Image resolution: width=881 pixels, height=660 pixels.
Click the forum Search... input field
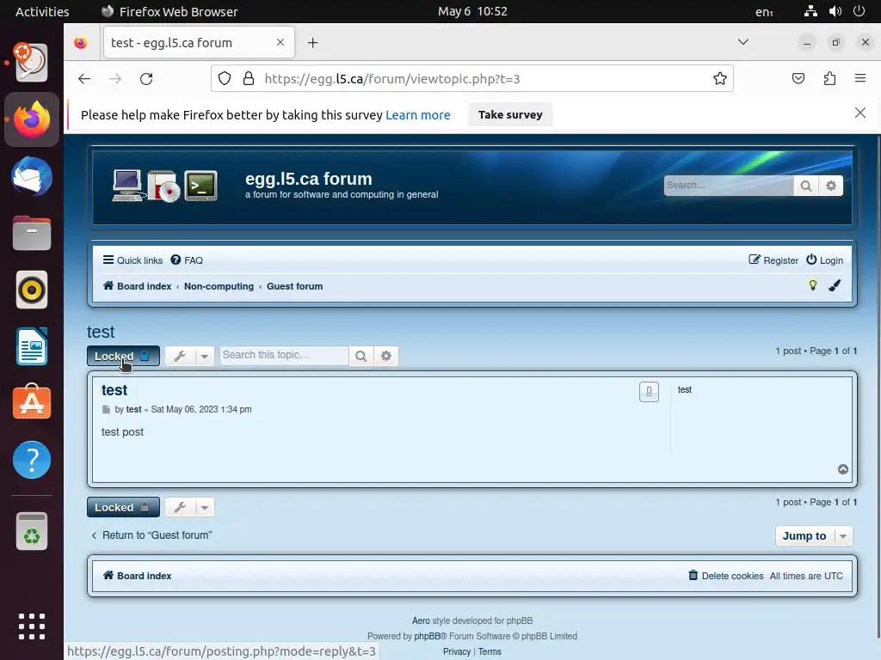[x=729, y=186]
